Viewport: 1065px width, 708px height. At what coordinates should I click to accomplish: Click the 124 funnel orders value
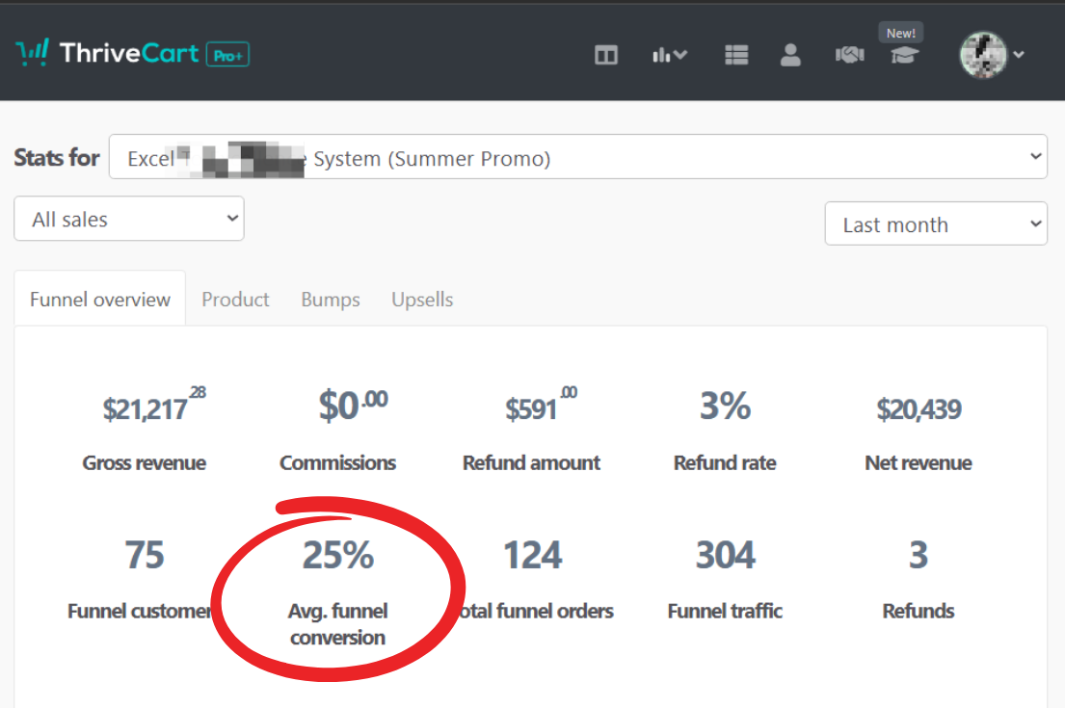(x=532, y=555)
